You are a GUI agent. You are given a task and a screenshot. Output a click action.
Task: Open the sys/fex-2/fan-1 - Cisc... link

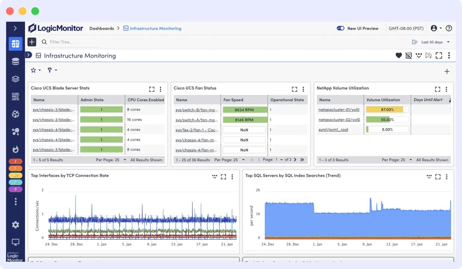click(x=197, y=130)
